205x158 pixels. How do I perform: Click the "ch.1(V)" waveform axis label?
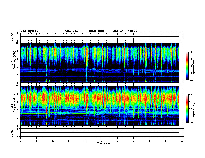12,37
